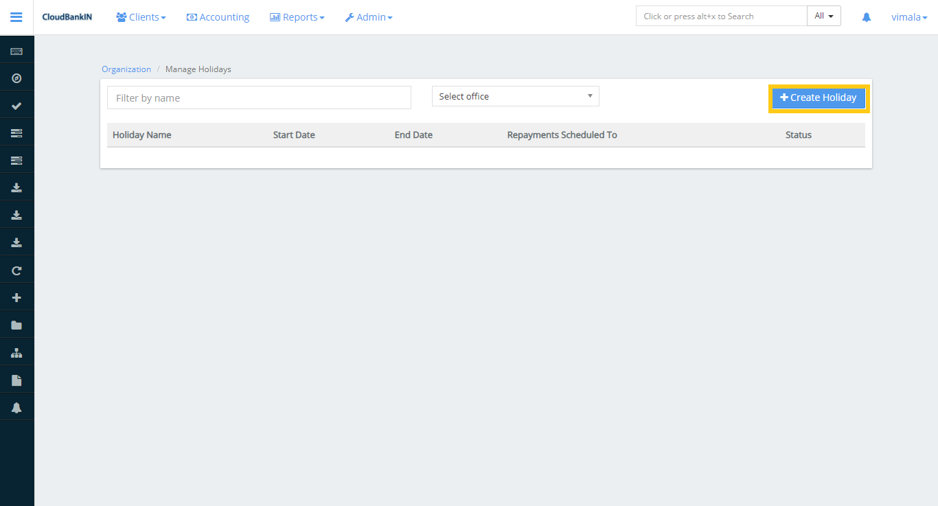Click the compass navigation sidebar icon

pyautogui.click(x=16, y=78)
